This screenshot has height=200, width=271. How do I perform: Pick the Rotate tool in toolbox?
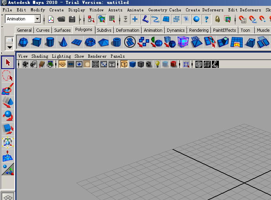pyautogui.click(x=8, y=116)
